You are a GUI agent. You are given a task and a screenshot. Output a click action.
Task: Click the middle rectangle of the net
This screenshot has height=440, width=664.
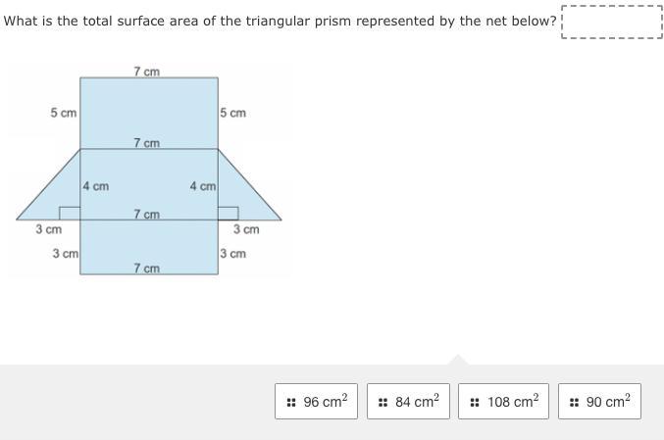click(149, 184)
